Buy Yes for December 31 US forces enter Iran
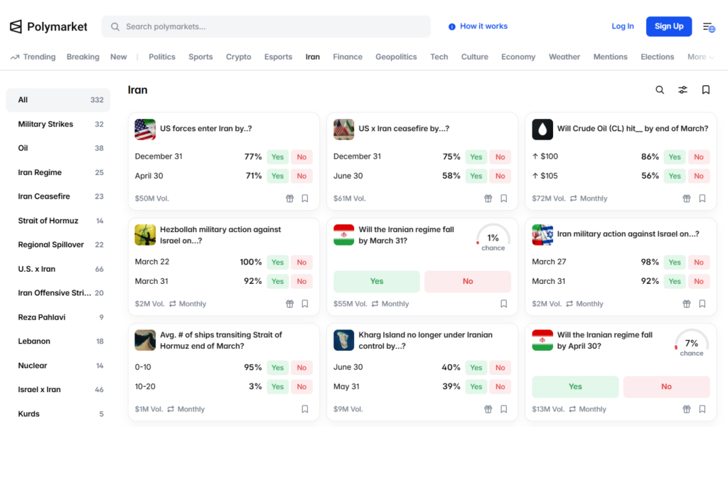Image resolution: width=728 pixels, height=486 pixels. click(x=278, y=157)
